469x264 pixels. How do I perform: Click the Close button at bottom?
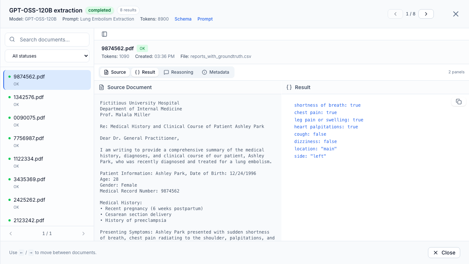[x=444, y=253]
